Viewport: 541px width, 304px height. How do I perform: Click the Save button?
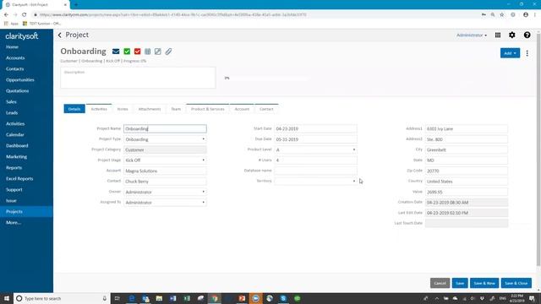(x=460, y=283)
